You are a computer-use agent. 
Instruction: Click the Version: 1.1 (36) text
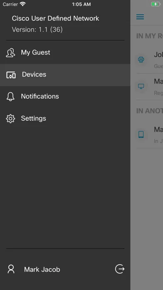(x=37, y=30)
